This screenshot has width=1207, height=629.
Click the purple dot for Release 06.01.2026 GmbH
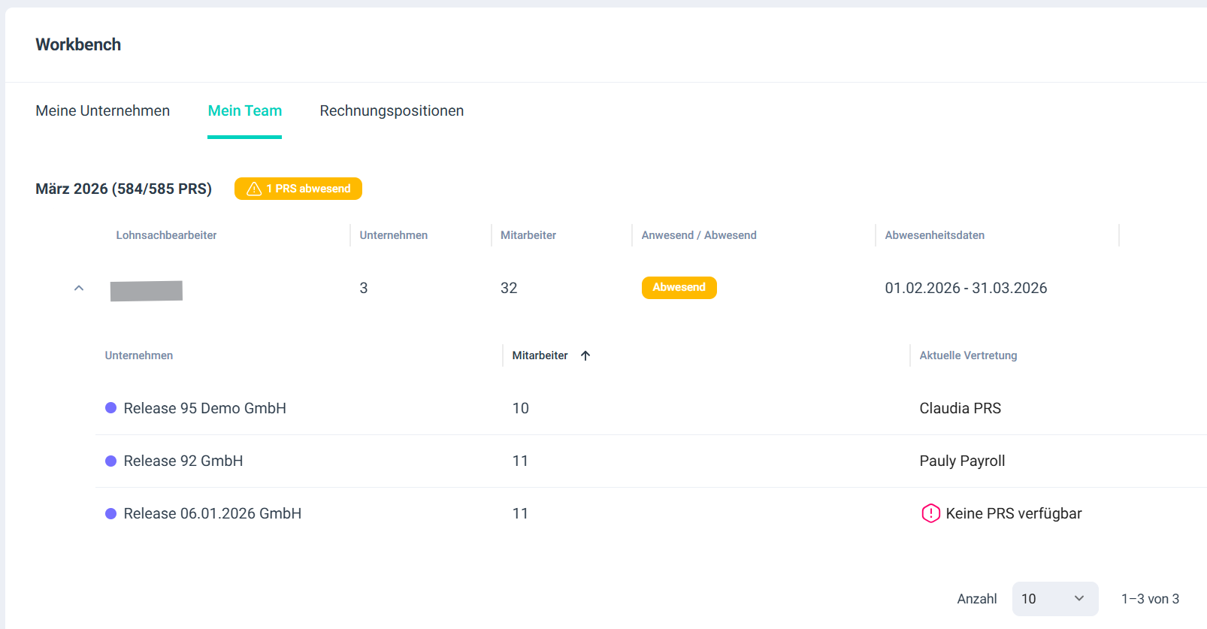coord(111,513)
